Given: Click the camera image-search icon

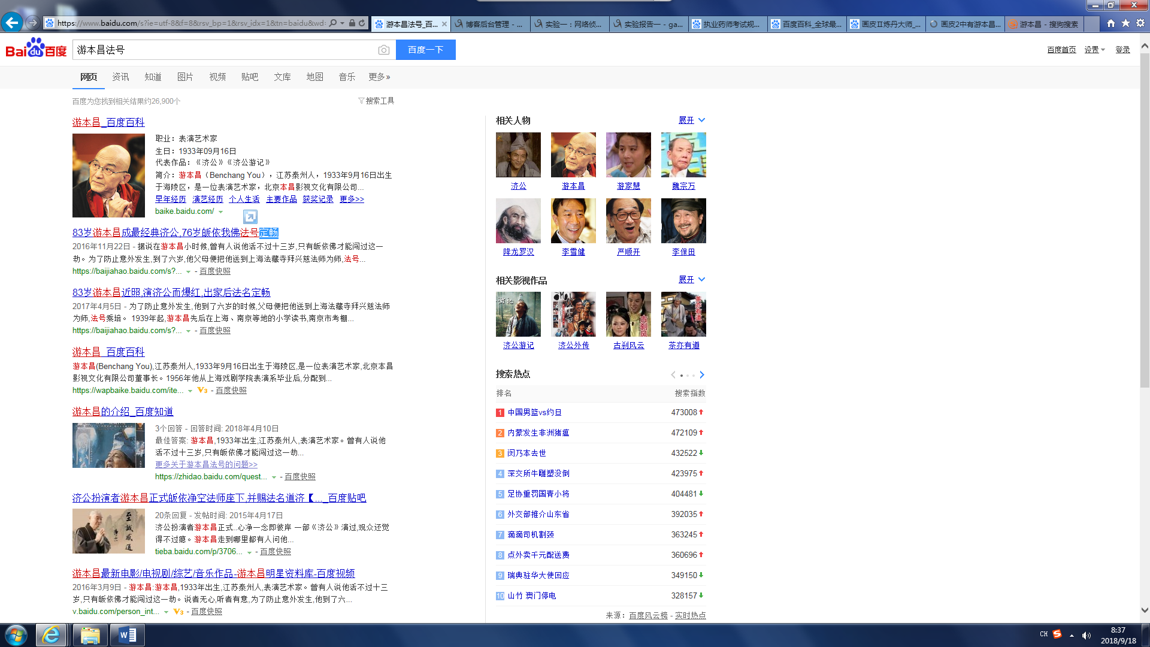Looking at the screenshot, I should [384, 50].
